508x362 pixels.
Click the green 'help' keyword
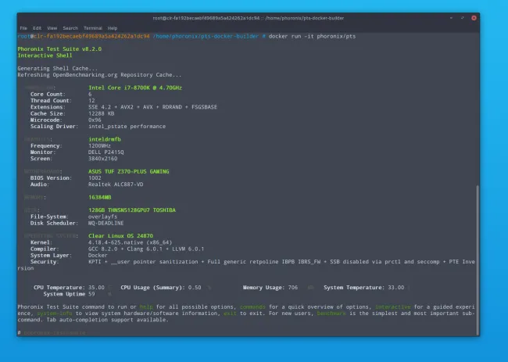[x=146, y=307]
